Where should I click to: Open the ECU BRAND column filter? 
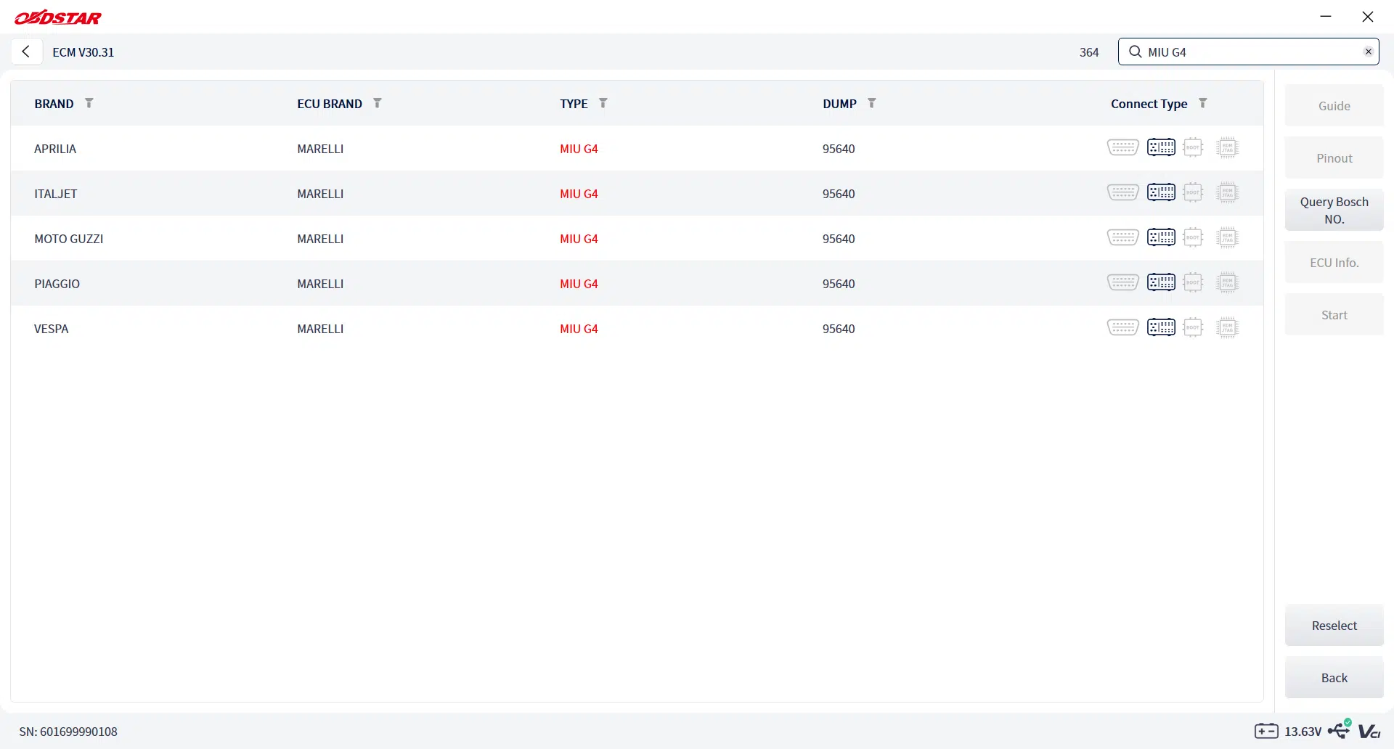pyautogui.click(x=378, y=103)
